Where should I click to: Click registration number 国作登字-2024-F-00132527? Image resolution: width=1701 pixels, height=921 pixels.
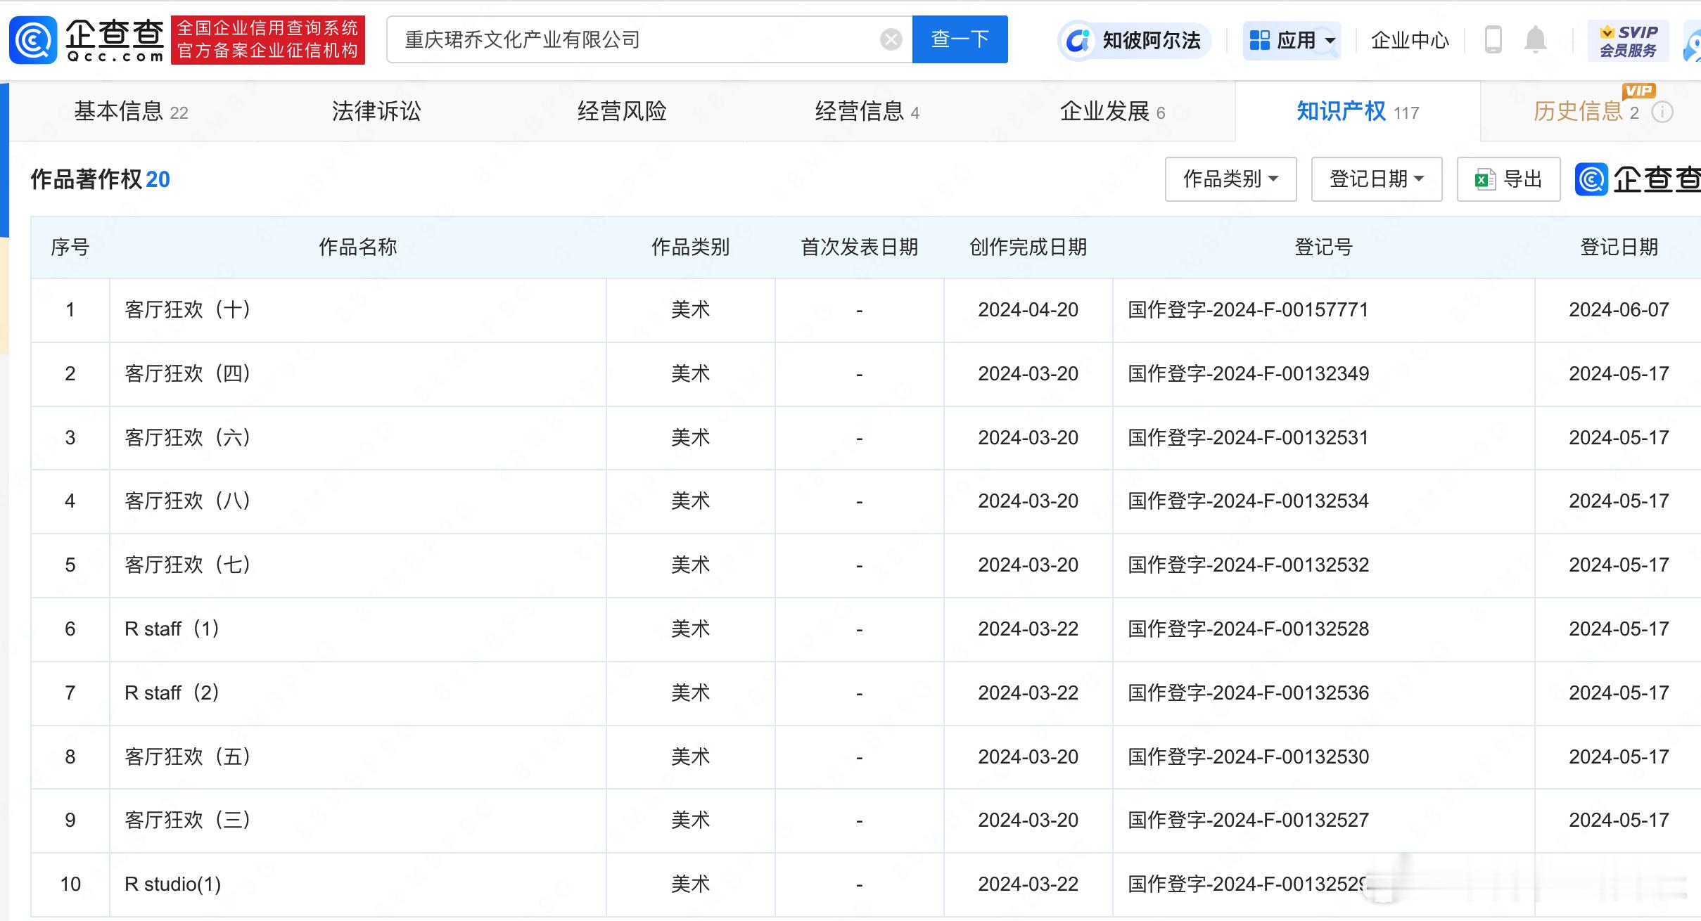[x=1248, y=820]
